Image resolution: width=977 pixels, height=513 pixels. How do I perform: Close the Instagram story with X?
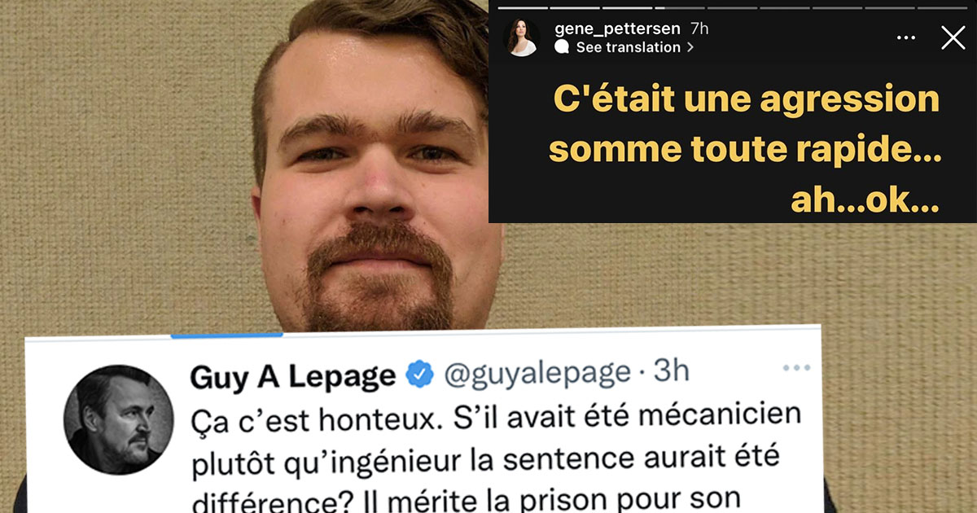(953, 37)
